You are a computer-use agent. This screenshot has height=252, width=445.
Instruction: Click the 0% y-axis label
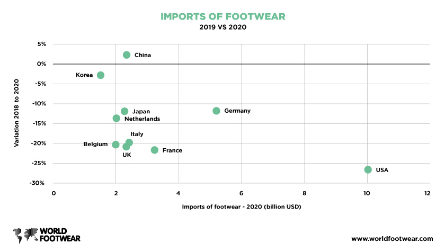click(x=41, y=64)
